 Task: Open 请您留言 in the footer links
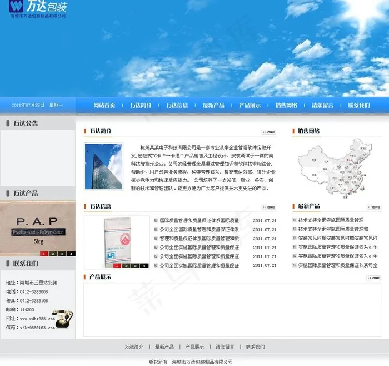pyautogui.click(x=225, y=347)
